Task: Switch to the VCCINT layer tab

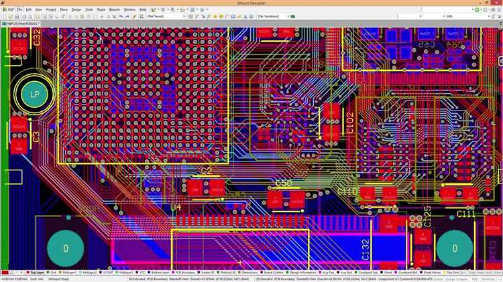Action: tap(107, 273)
